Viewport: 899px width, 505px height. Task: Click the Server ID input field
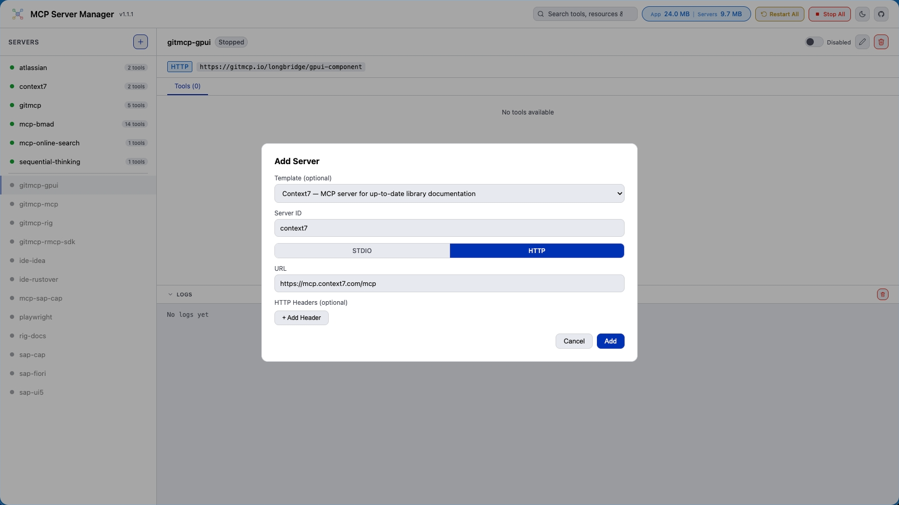point(449,228)
